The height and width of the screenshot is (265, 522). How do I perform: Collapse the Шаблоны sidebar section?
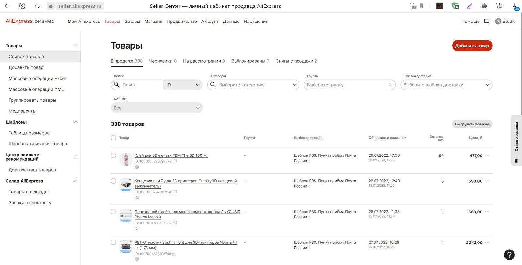[x=76, y=122]
